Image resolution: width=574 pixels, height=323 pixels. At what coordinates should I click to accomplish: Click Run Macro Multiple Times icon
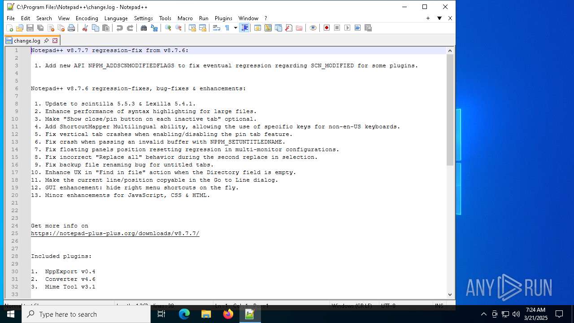point(357,28)
